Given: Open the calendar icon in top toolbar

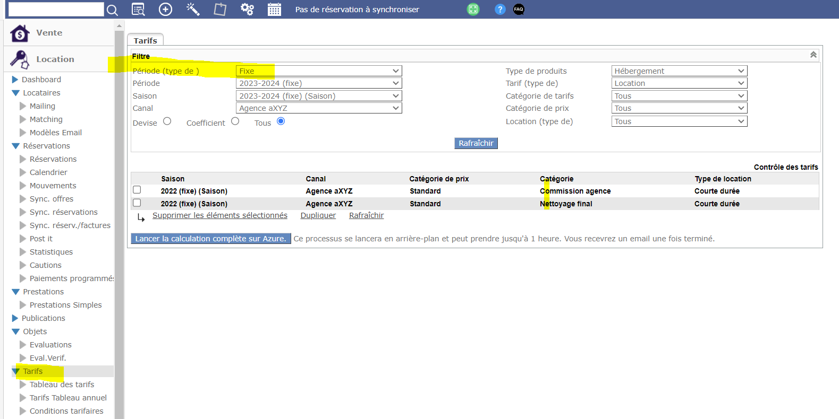Looking at the screenshot, I should pos(274,10).
